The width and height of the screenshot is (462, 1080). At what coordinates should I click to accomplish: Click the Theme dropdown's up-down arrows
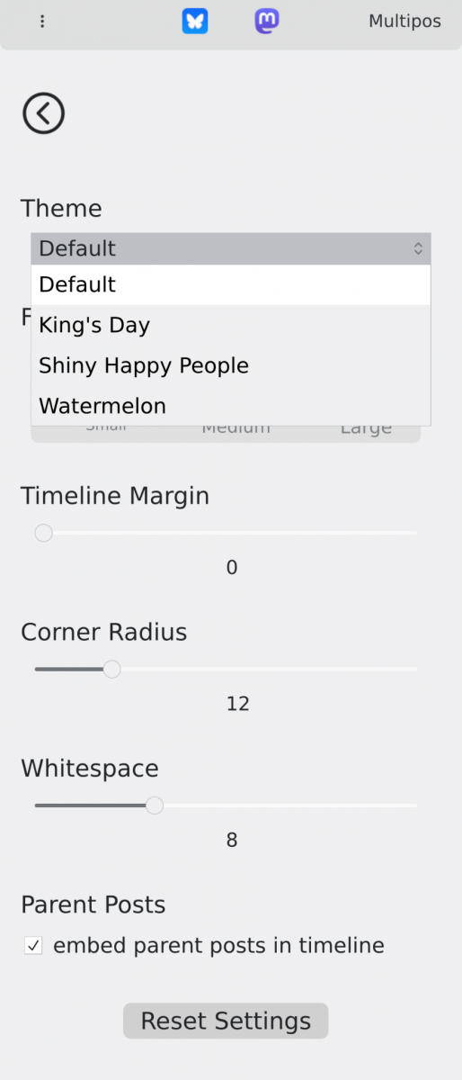point(418,248)
